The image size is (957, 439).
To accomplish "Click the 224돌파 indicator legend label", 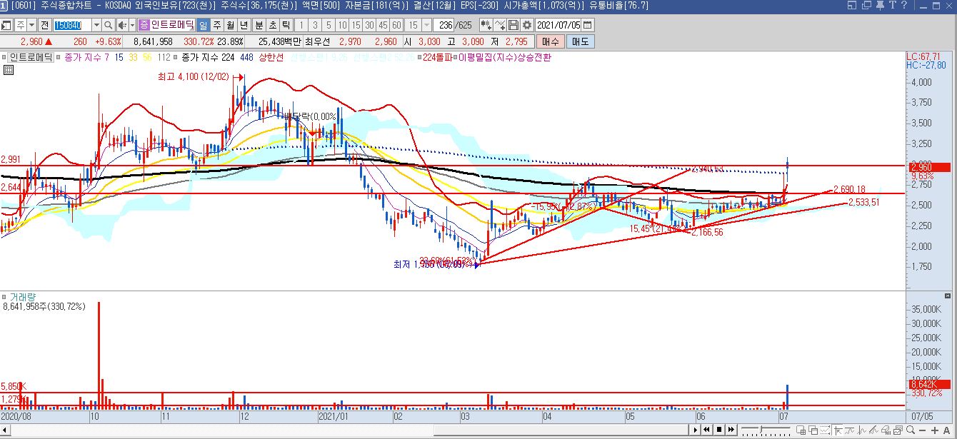I will [x=439, y=57].
